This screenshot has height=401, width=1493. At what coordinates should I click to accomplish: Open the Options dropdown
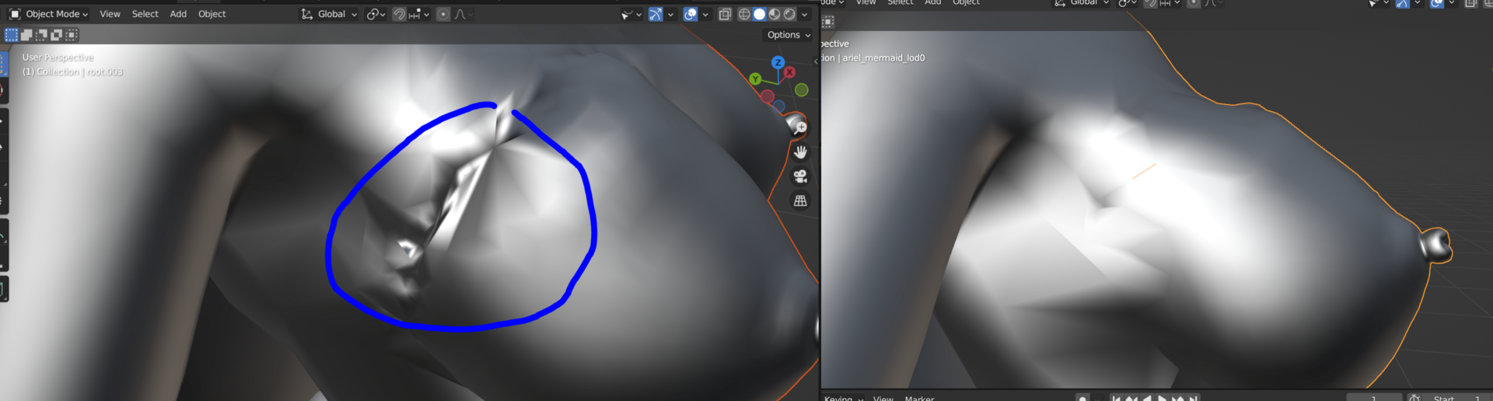click(788, 35)
